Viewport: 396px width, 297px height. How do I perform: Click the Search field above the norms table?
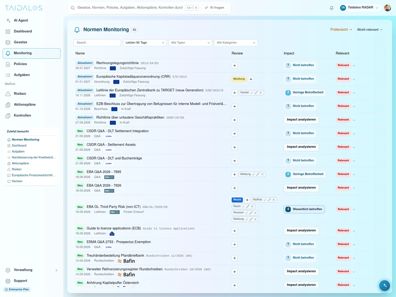pos(97,43)
